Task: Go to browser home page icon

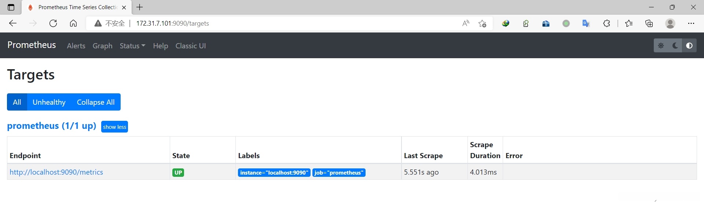Action: pos(73,23)
